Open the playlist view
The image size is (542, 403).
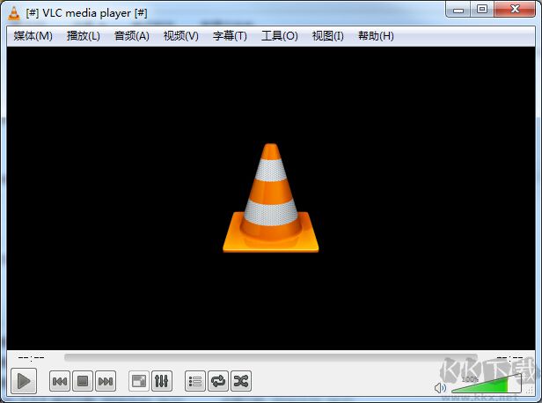[x=195, y=381]
